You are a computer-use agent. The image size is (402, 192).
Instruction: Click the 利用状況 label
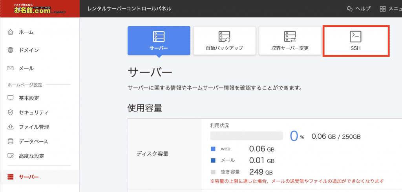tap(219, 125)
